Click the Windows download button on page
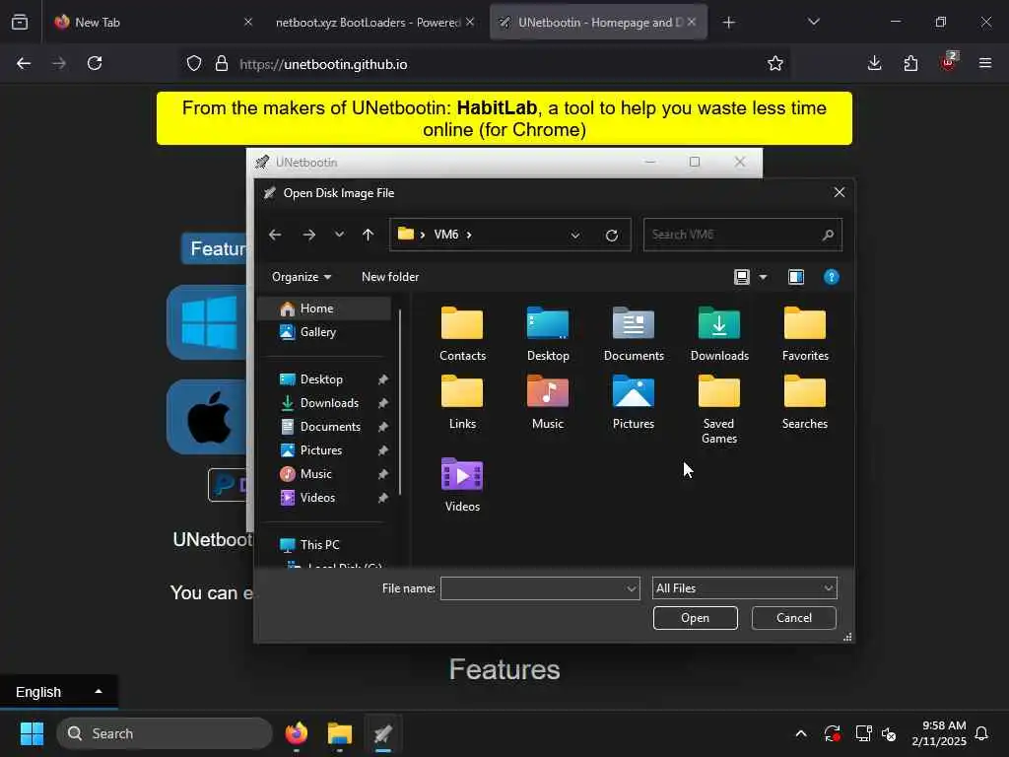1009x757 pixels. click(207, 322)
